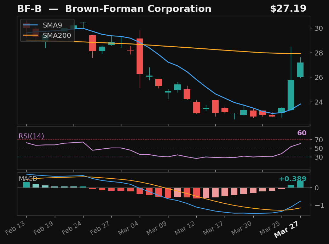
Task: Click the legend box in the chart
Action: point(47,31)
